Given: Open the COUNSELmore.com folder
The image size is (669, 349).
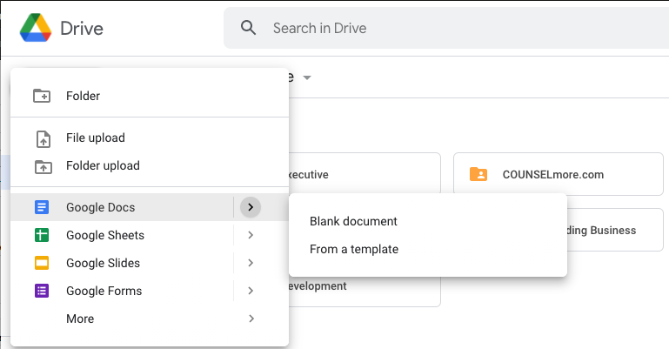Looking at the screenshot, I should coord(558,174).
